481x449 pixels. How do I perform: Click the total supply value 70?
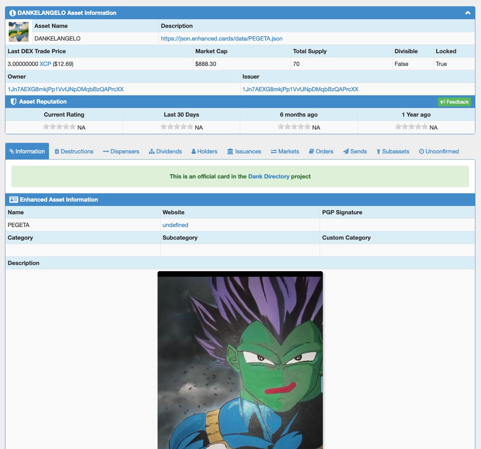296,64
